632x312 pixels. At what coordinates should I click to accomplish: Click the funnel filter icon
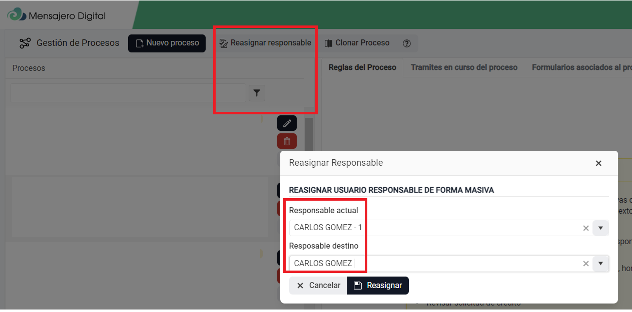[x=257, y=93]
